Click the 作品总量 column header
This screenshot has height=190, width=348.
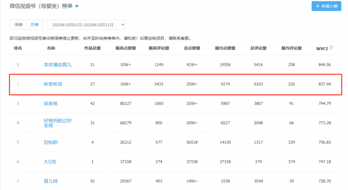(x=92, y=48)
